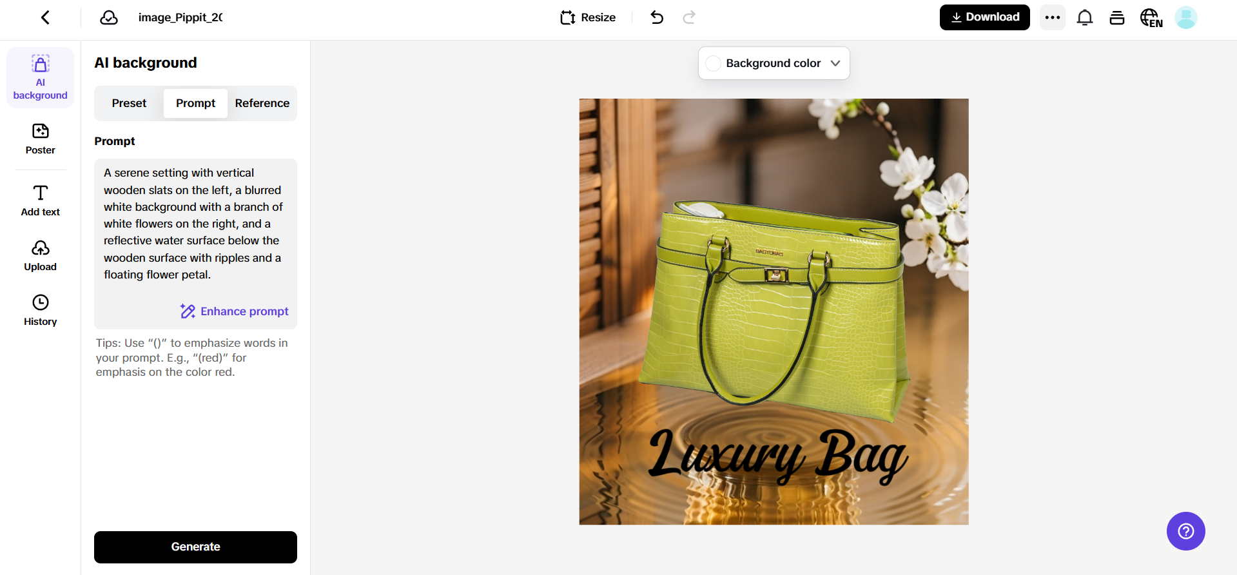Open the help question mark bubble
The image size is (1237, 575).
coord(1186,531)
